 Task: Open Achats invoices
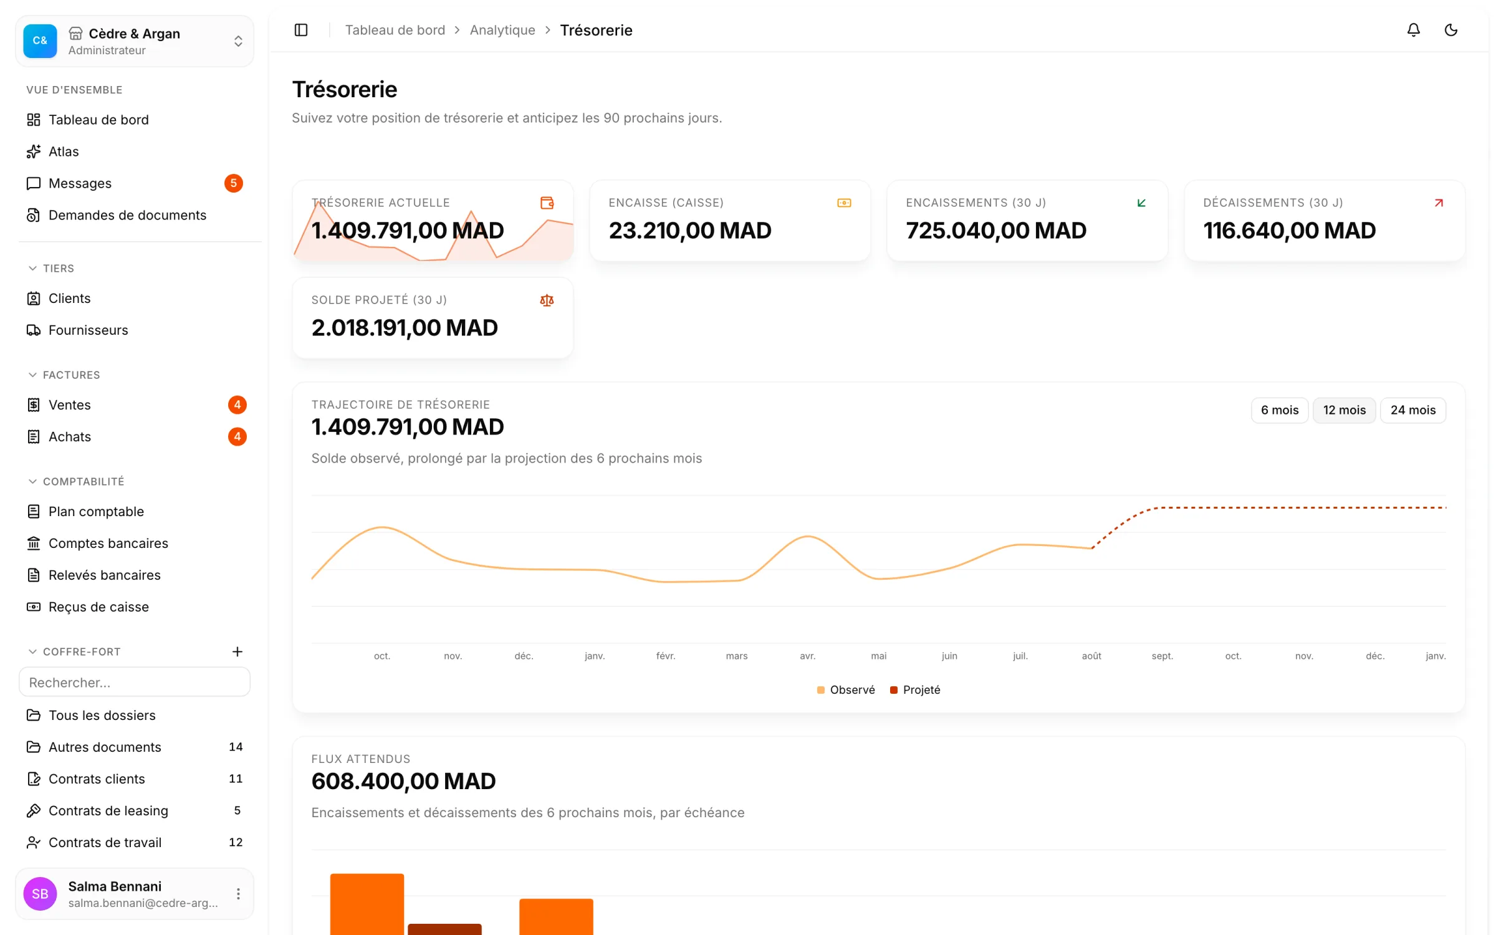pyautogui.click(x=135, y=437)
